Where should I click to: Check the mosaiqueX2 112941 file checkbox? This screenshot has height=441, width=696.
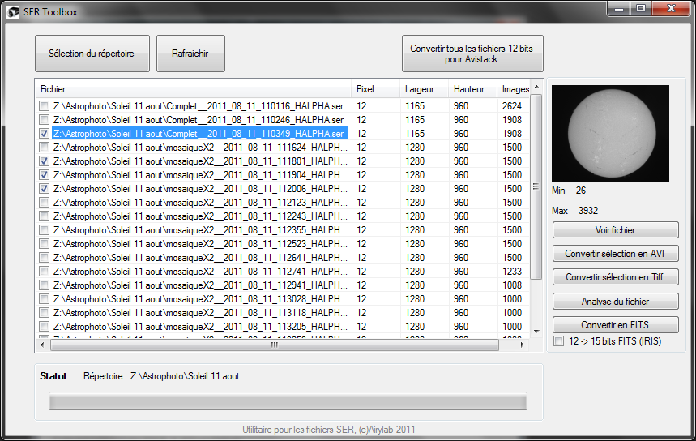44,285
